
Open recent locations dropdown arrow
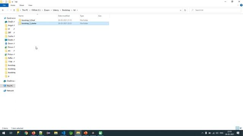(x=11, y=10)
